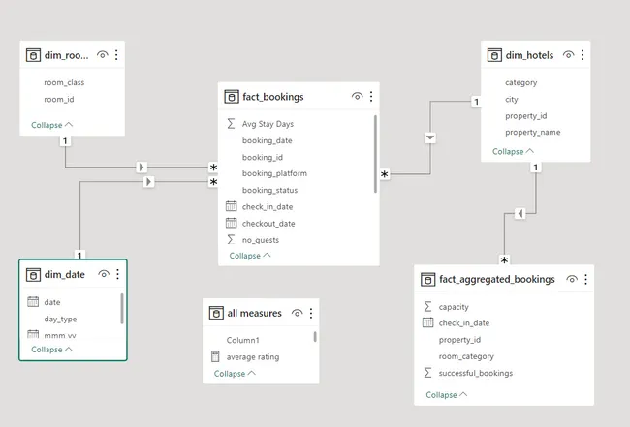Image resolution: width=630 pixels, height=427 pixels.
Task: Select the property_id field in dim_hotels
Action: 526,116
